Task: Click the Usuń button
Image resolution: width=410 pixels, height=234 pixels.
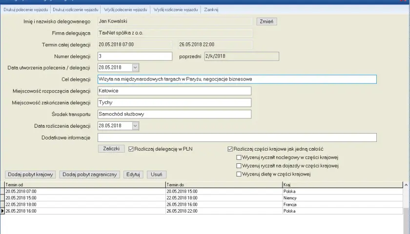Action: [x=156, y=175]
